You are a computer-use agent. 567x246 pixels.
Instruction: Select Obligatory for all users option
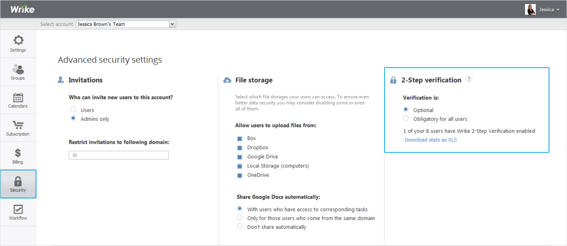pyautogui.click(x=406, y=118)
